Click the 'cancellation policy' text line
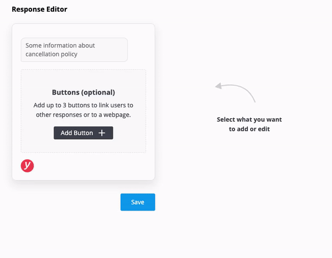Image resolution: width=332 pixels, height=258 pixels. point(51,54)
